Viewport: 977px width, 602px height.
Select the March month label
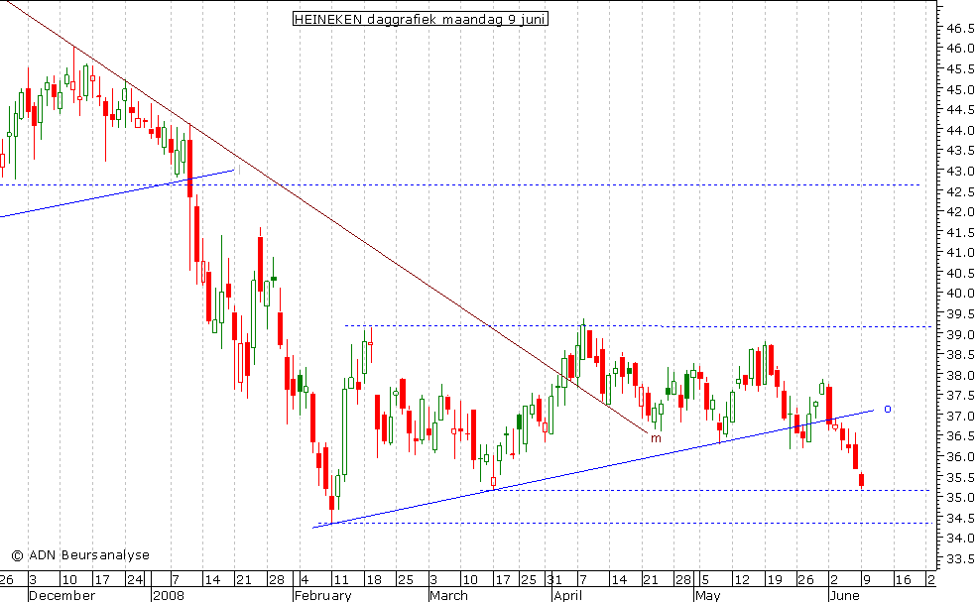click(x=448, y=595)
